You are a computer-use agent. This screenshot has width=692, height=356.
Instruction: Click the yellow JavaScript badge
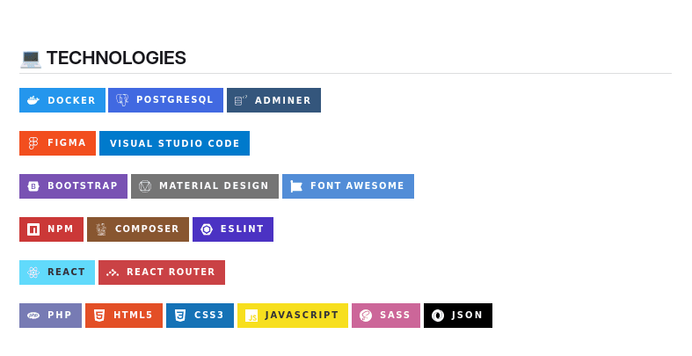(x=293, y=316)
